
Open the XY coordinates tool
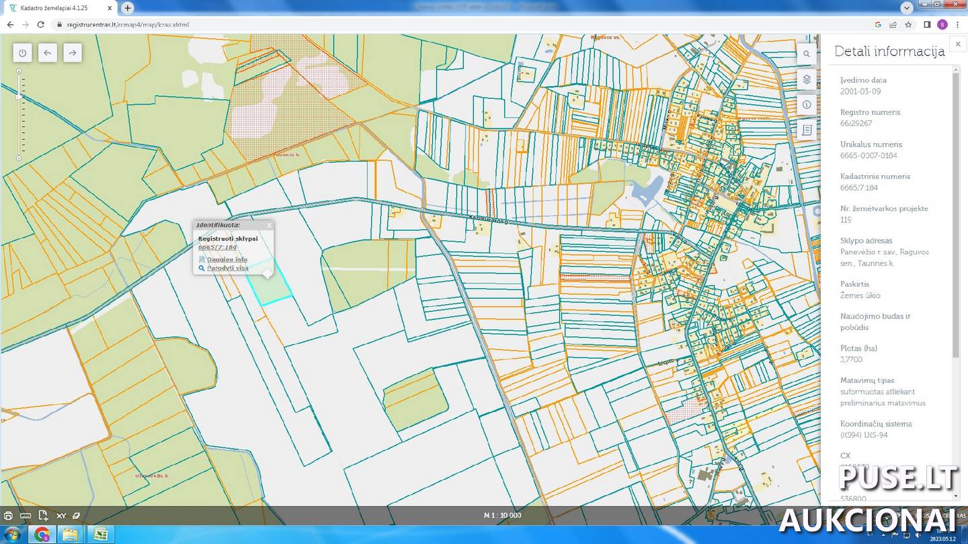click(61, 516)
